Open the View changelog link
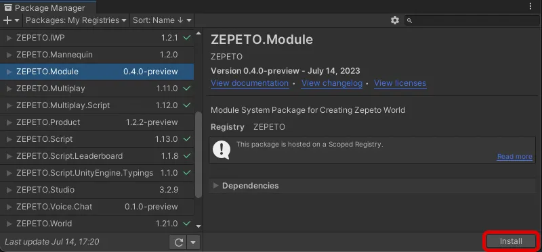The height and width of the screenshot is (252, 542). tap(332, 83)
